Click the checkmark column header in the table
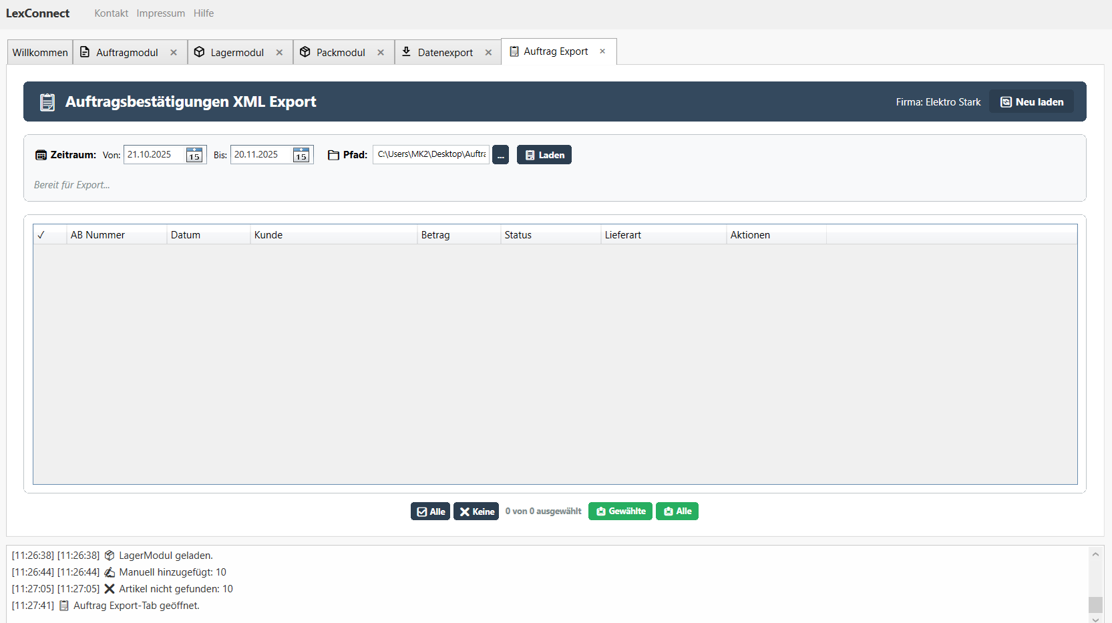1112x623 pixels. 41,235
